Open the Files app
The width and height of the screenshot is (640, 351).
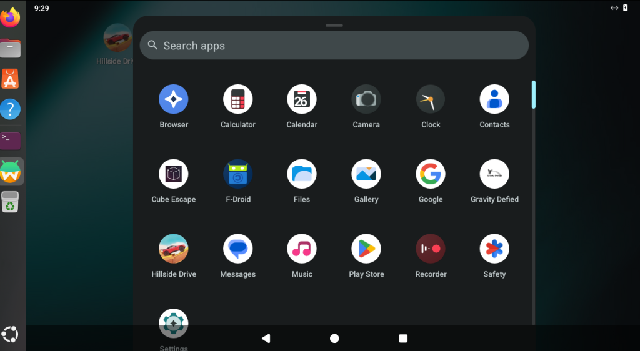pyautogui.click(x=302, y=174)
